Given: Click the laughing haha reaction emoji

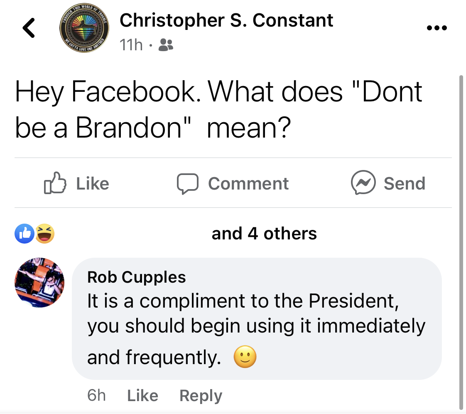Looking at the screenshot, I should click(45, 234).
